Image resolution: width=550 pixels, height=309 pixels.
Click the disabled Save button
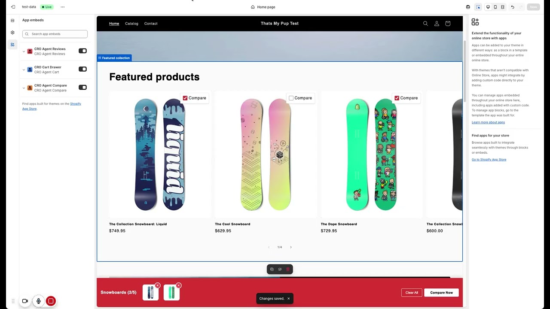click(533, 7)
